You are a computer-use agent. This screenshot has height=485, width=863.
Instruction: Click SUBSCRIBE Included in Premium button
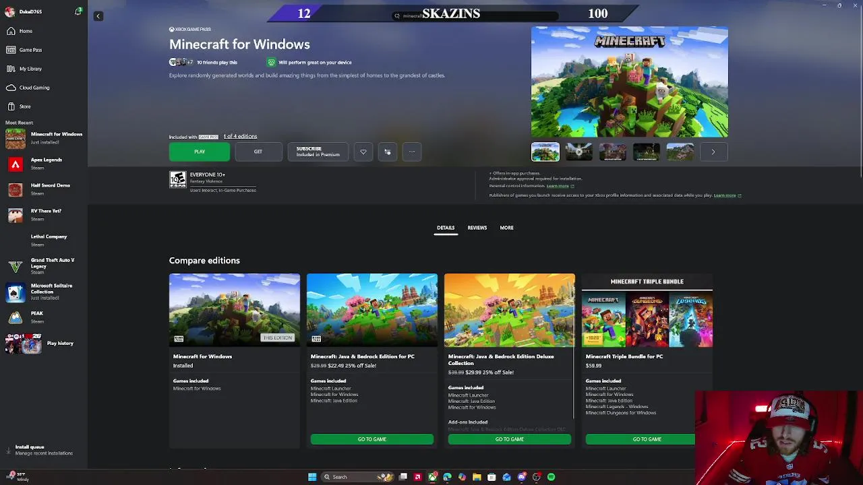click(x=318, y=152)
